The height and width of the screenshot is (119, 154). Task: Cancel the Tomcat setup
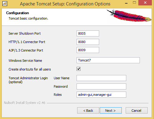(137, 111)
